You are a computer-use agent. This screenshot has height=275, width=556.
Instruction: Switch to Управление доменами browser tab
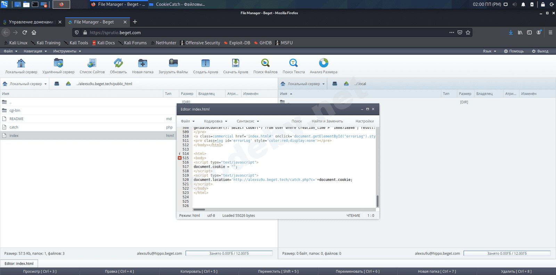coord(32,22)
